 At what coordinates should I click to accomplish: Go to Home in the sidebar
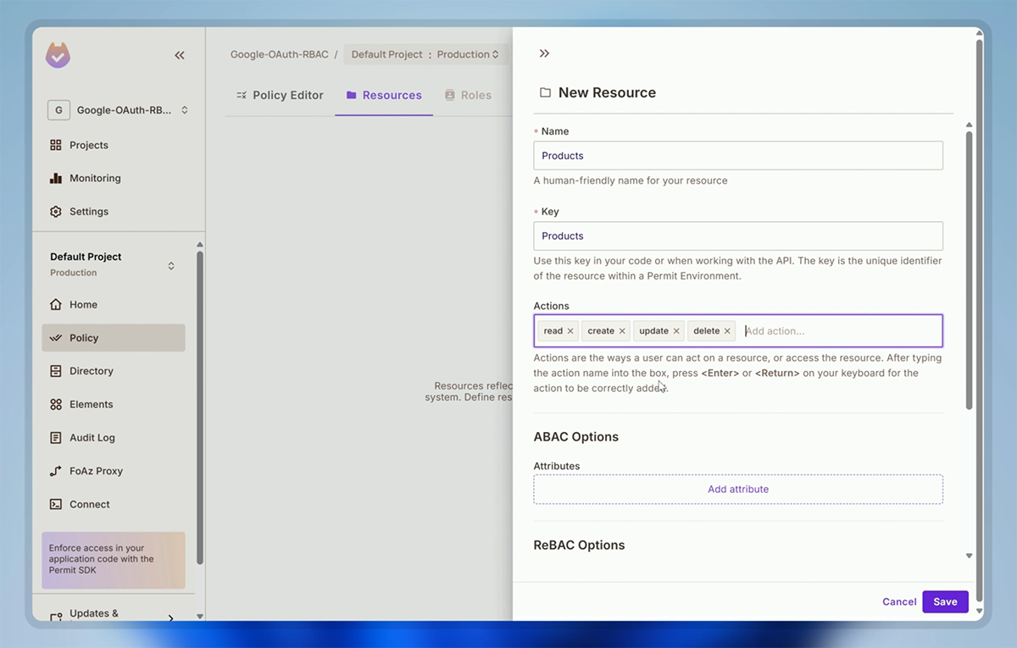[x=83, y=304]
